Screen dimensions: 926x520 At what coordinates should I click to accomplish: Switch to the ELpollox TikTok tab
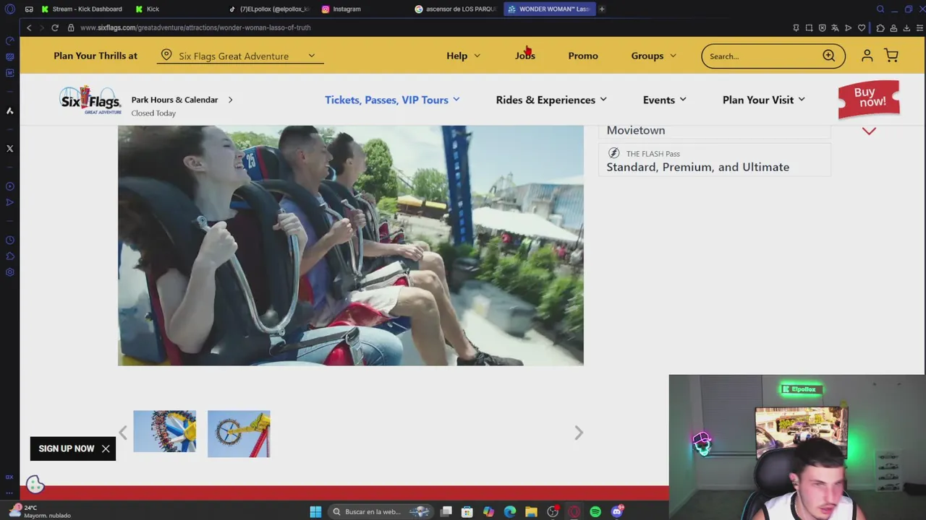[x=269, y=9]
